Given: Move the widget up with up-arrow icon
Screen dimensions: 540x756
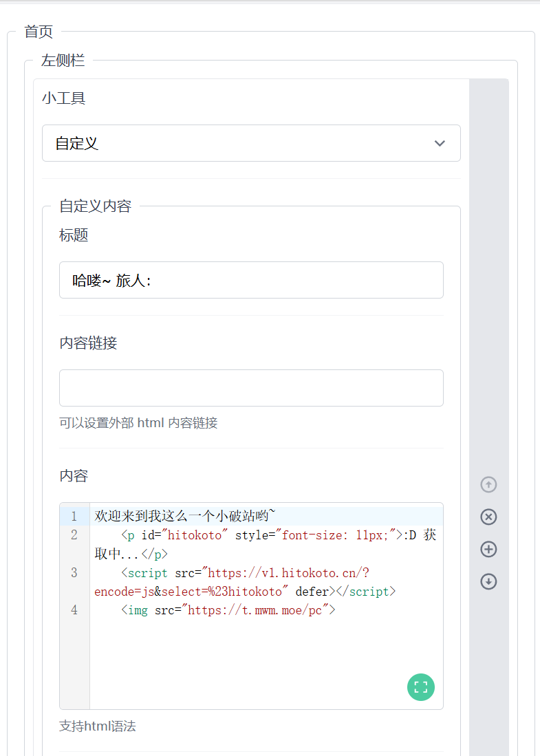Looking at the screenshot, I should 488,484.
